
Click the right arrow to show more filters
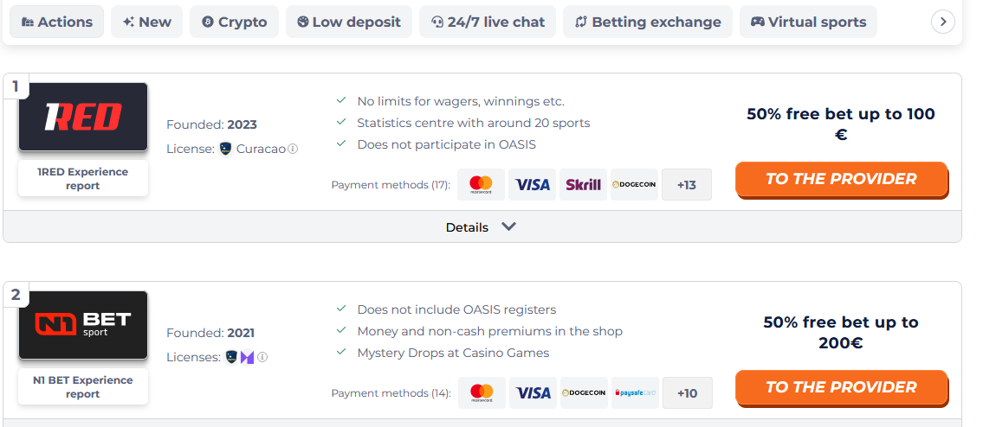click(943, 22)
